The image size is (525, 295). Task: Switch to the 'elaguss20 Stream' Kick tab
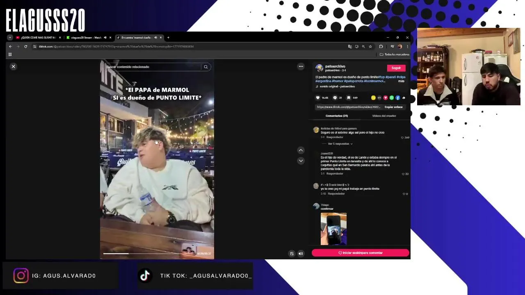pyautogui.click(x=85, y=37)
